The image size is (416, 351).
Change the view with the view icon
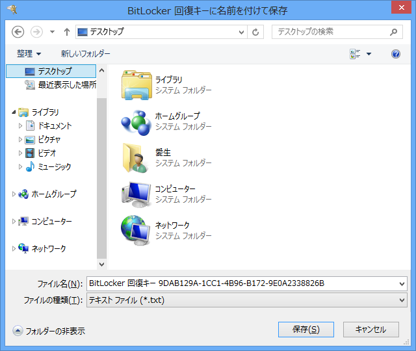coord(355,54)
